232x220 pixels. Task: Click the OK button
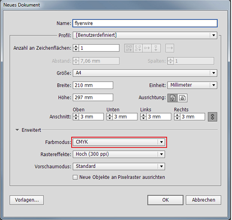(x=165, y=200)
